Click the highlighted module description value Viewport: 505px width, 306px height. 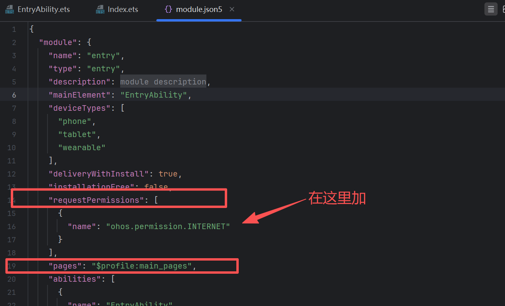click(163, 82)
